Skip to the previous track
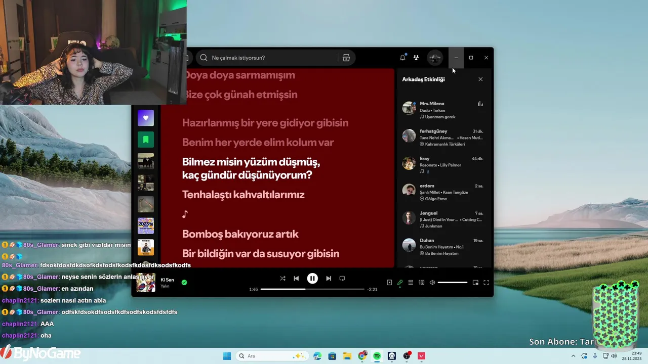 296,279
